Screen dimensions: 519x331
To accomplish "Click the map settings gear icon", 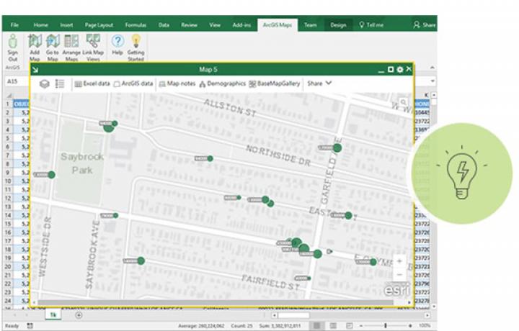I will point(400,69).
